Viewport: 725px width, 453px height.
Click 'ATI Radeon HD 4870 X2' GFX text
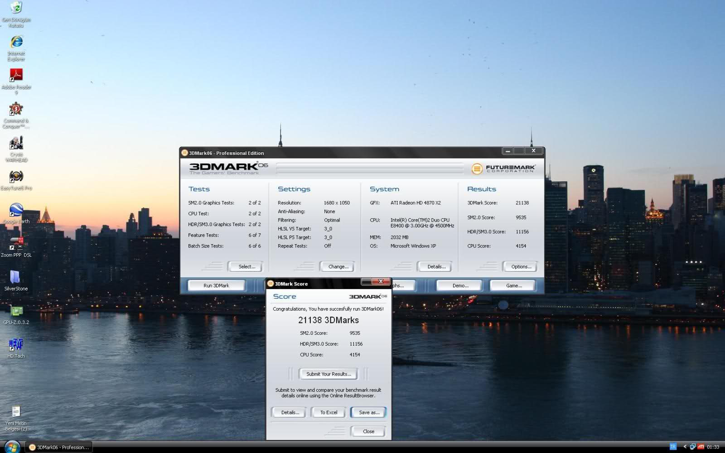[x=416, y=203]
